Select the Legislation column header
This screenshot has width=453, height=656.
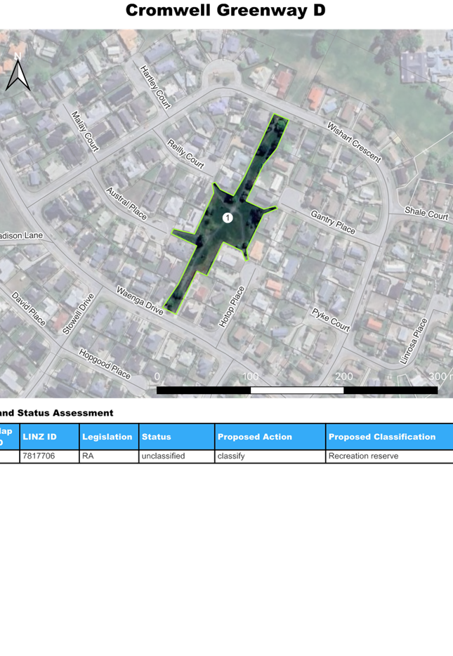tap(108, 437)
